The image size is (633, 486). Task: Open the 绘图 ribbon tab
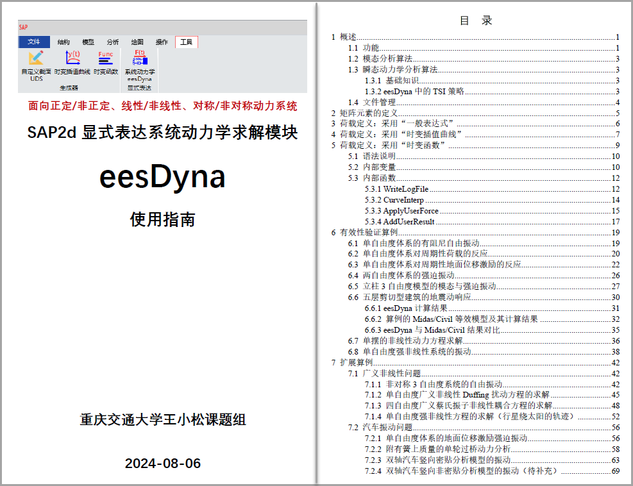pyautogui.click(x=137, y=42)
